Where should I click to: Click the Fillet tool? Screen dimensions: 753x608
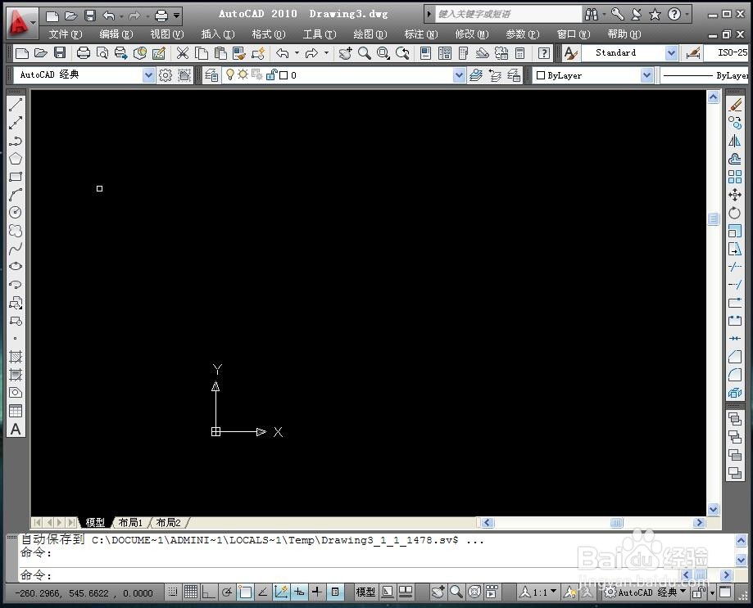735,375
